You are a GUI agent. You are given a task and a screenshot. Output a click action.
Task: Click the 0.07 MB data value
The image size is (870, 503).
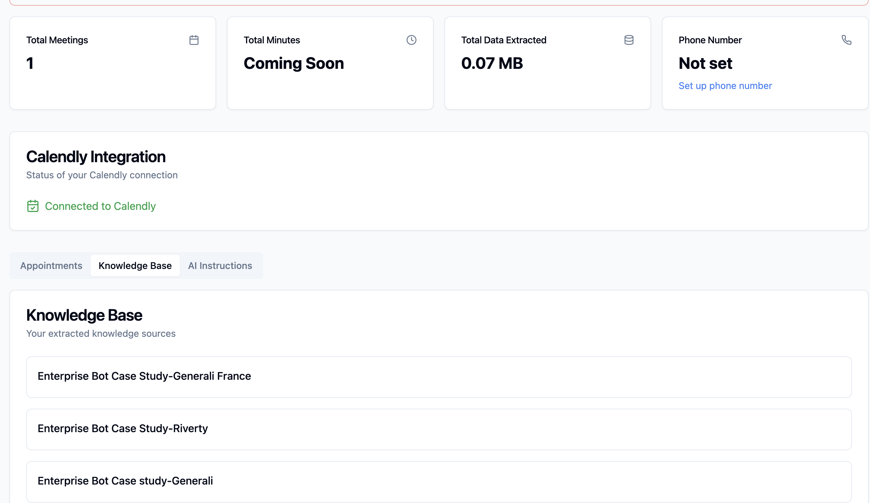tap(492, 63)
